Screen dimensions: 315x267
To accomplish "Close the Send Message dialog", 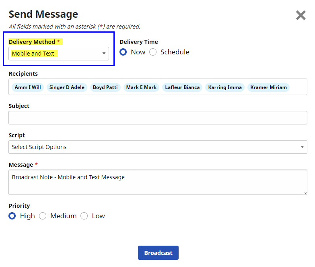I will pyautogui.click(x=301, y=15).
